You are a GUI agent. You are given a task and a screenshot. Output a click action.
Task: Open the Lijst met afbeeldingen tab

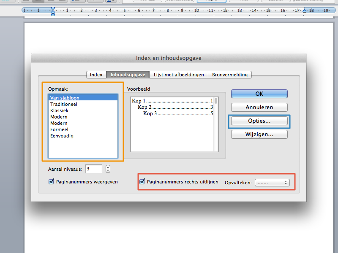(179, 75)
